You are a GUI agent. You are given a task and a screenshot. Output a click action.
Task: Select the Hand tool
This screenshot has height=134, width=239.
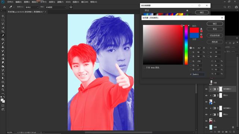3,86
